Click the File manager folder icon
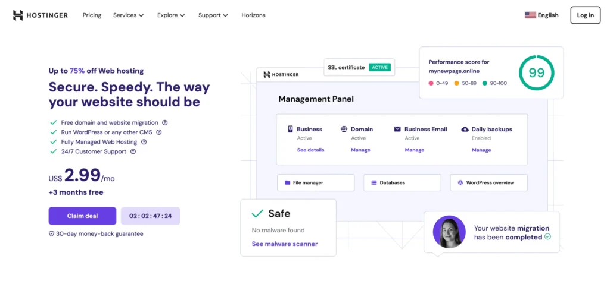 tap(288, 183)
